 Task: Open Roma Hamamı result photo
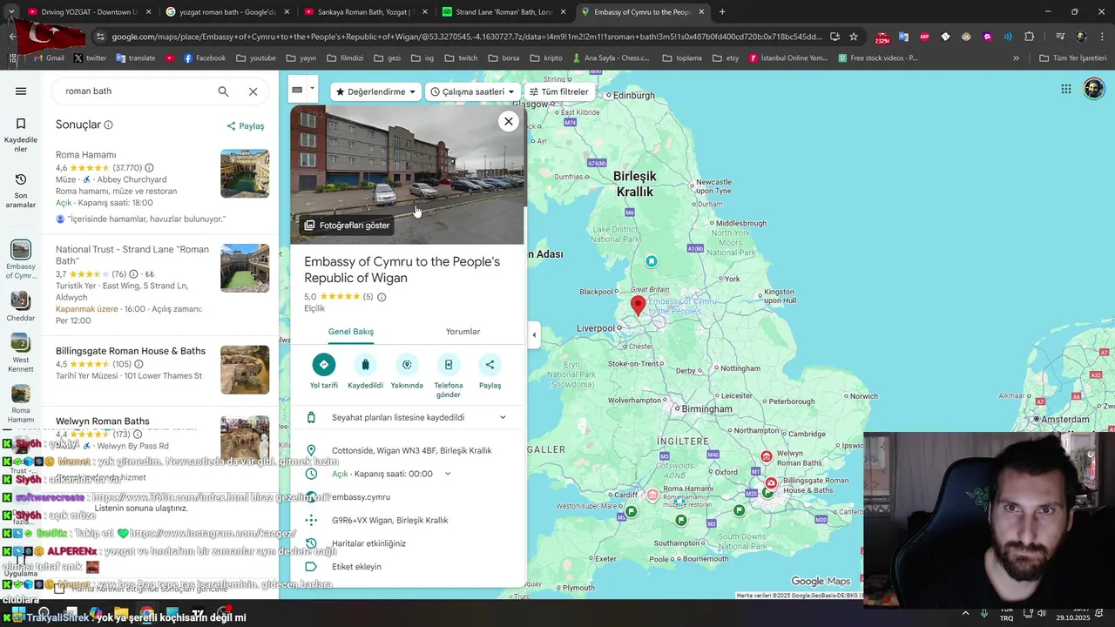coord(245,173)
